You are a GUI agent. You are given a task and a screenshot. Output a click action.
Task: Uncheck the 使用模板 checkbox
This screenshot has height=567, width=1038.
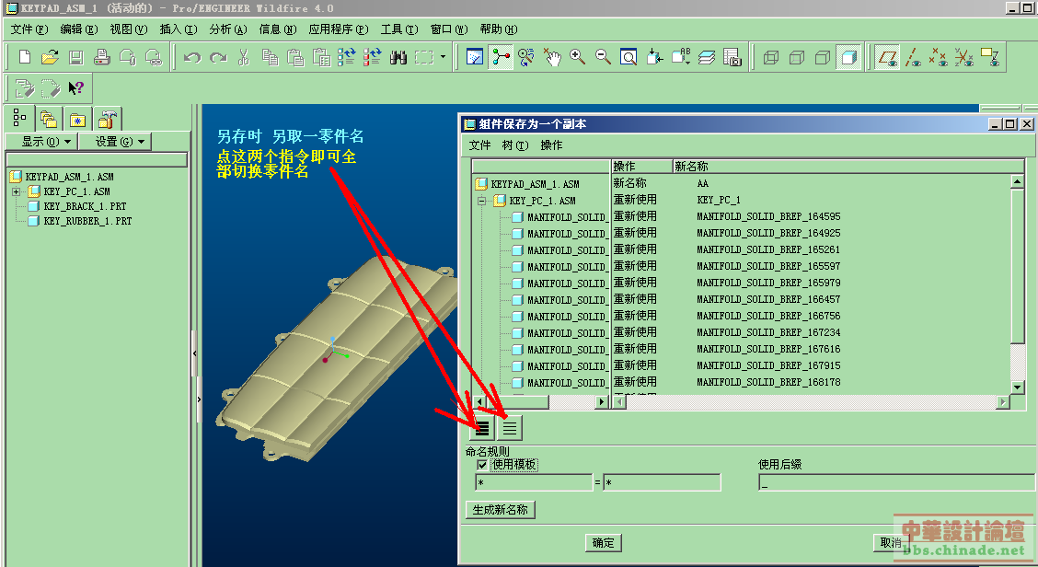[x=482, y=464]
